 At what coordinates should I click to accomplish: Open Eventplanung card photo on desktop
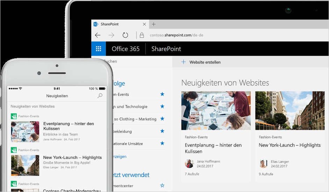coord(216,110)
